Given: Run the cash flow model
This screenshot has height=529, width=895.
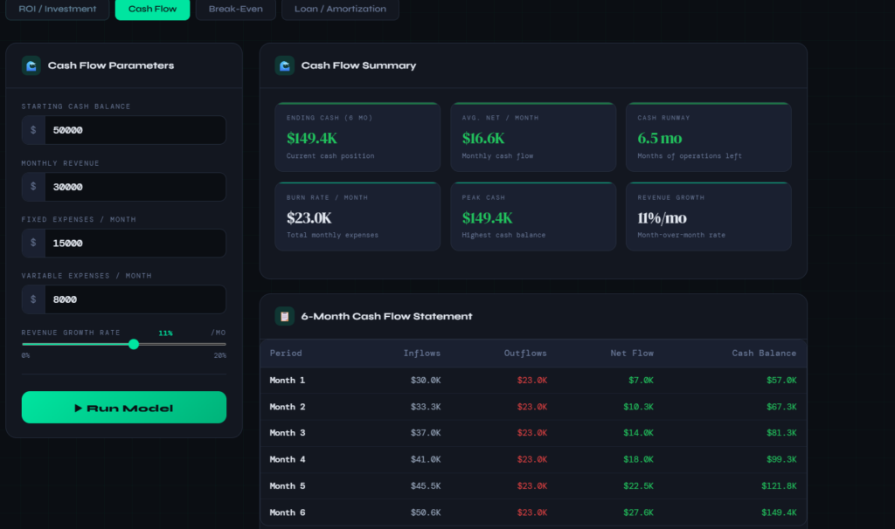Looking at the screenshot, I should click(124, 407).
